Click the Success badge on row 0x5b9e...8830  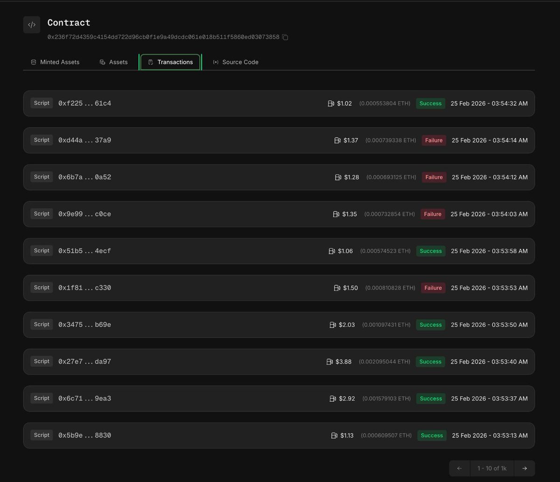432,435
